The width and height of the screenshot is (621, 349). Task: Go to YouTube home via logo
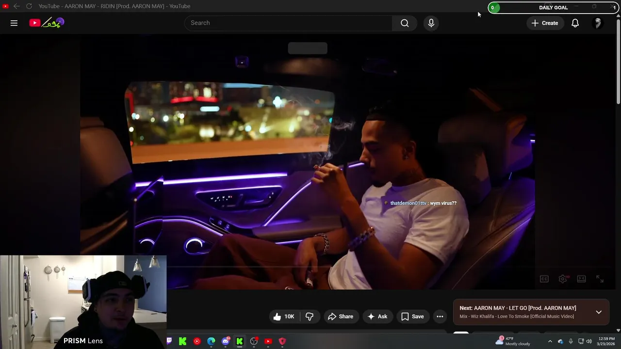click(x=47, y=23)
